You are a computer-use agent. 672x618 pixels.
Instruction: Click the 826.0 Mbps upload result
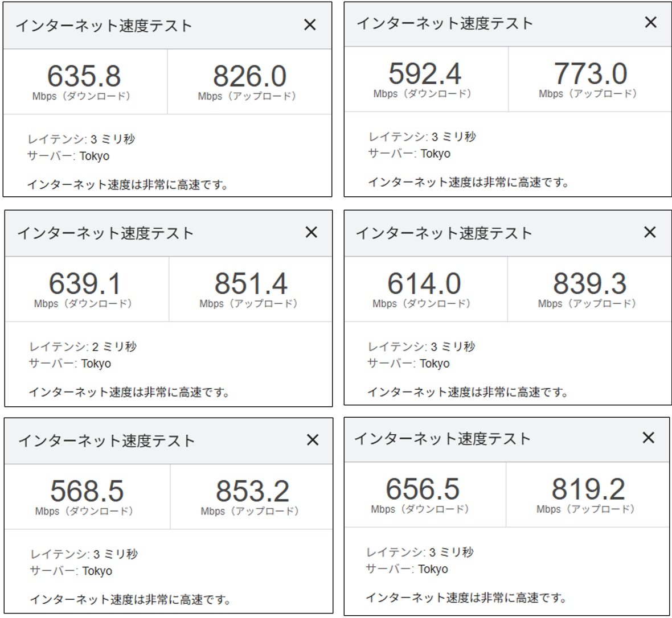coord(249,77)
